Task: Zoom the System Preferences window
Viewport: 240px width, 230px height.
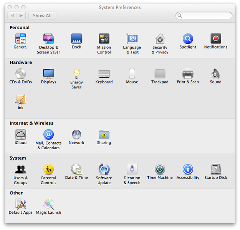Action: 23,7
